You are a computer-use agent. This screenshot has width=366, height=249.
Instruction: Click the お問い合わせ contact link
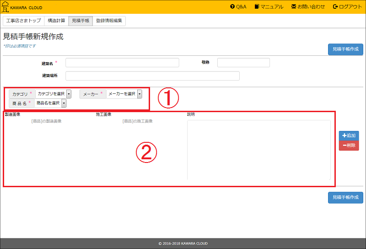tap(308, 7)
